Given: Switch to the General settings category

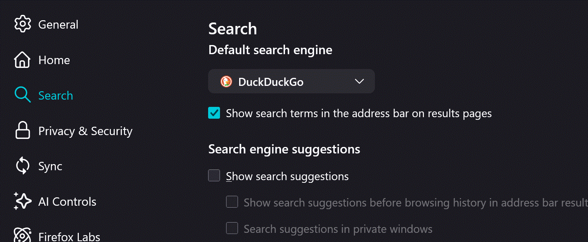Looking at the screenshot, I should tap(58, 25).
